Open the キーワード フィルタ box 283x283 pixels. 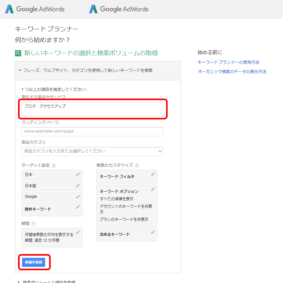(127, 177)
